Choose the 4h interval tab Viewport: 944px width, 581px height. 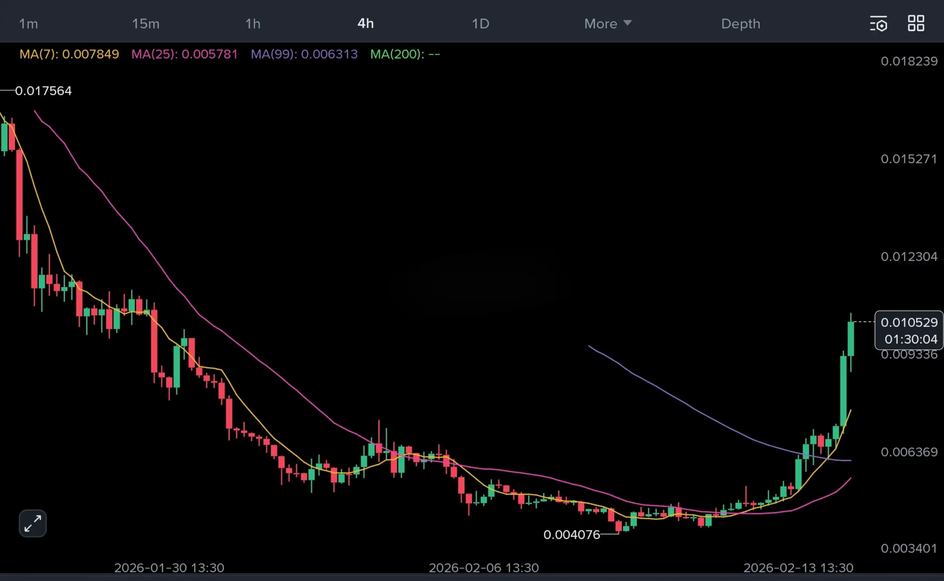[365, 24]
